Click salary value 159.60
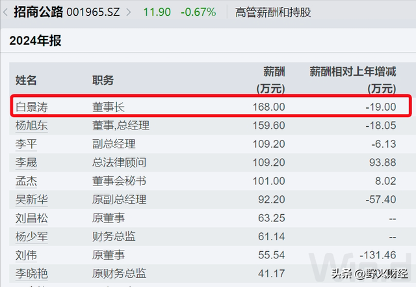This screenshot has width=416, height=287. [x=268, y=126]
